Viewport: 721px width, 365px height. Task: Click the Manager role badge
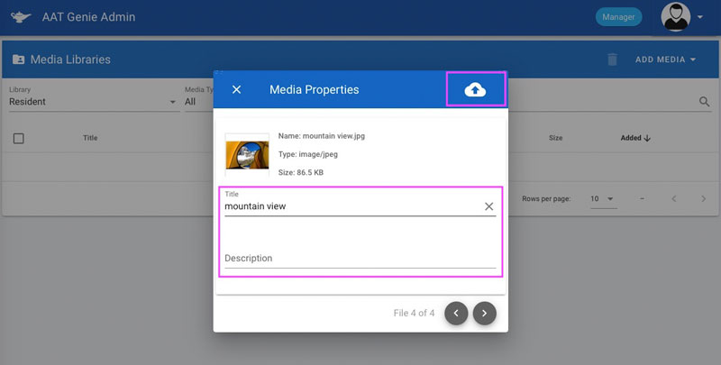pos(617,16)
